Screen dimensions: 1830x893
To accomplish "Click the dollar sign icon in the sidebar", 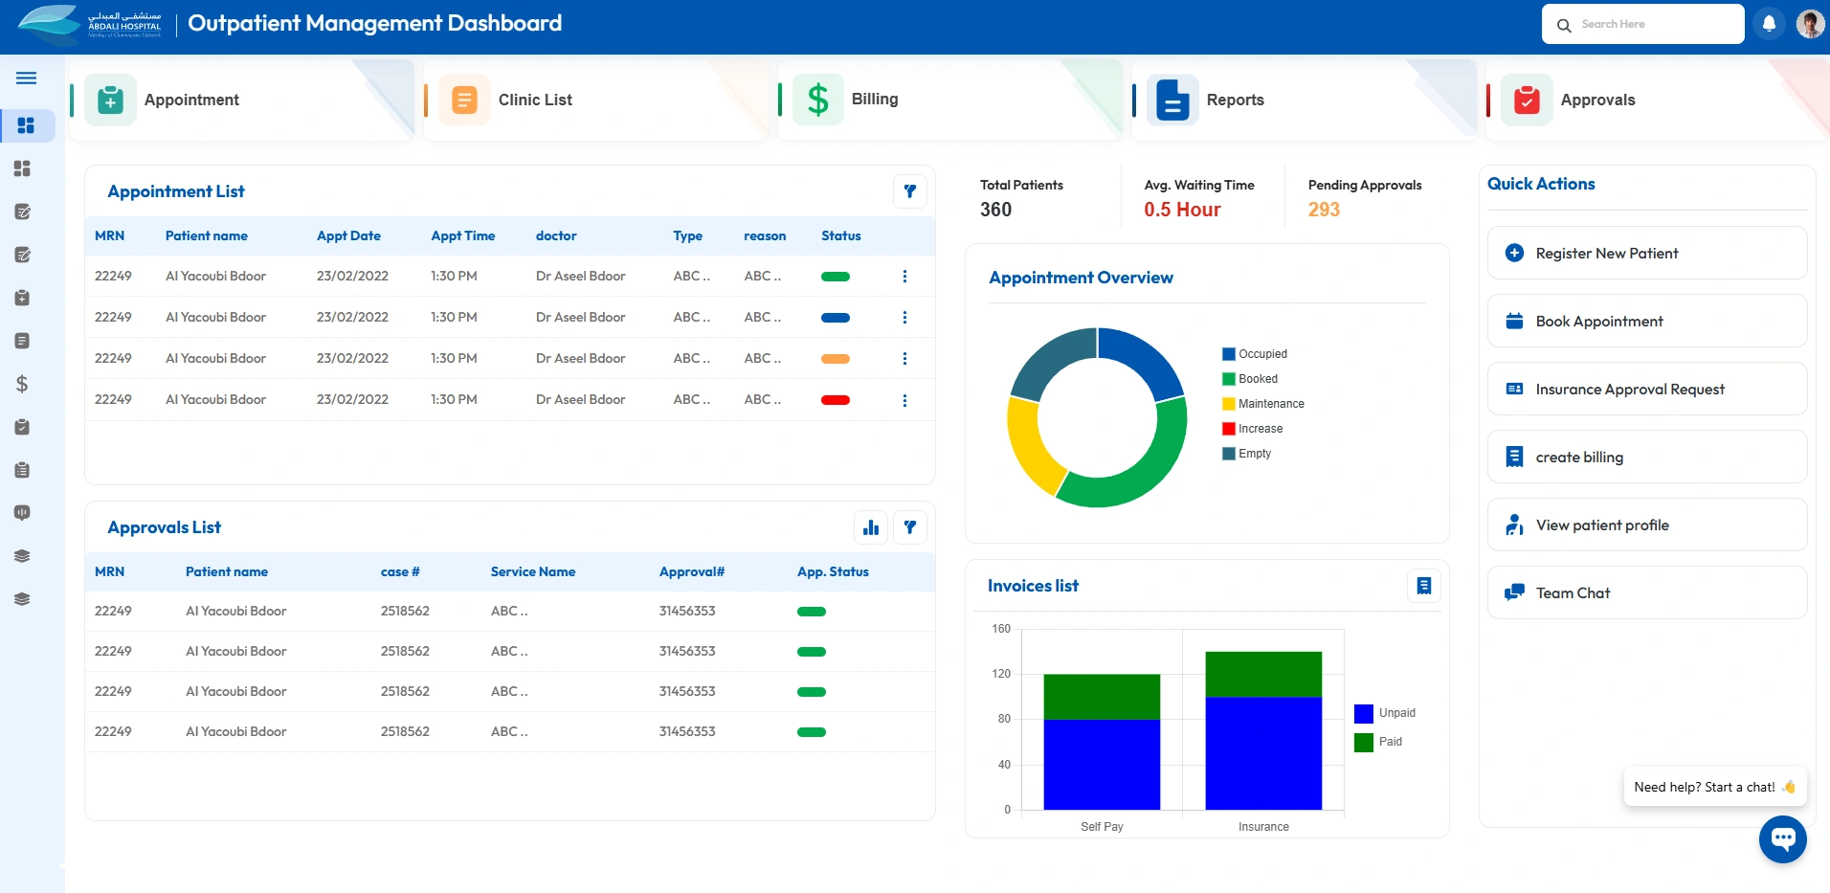I will point(22,384).
